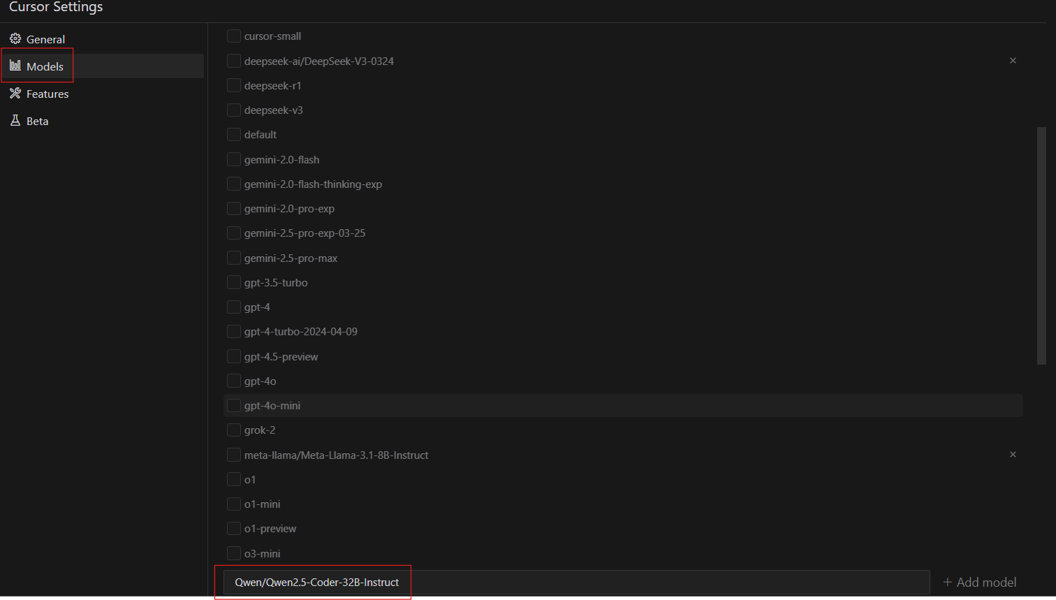Tick the gpt-4.5-preview checkbox
The height and width of the screenshot is (600, 1056).
234,356
